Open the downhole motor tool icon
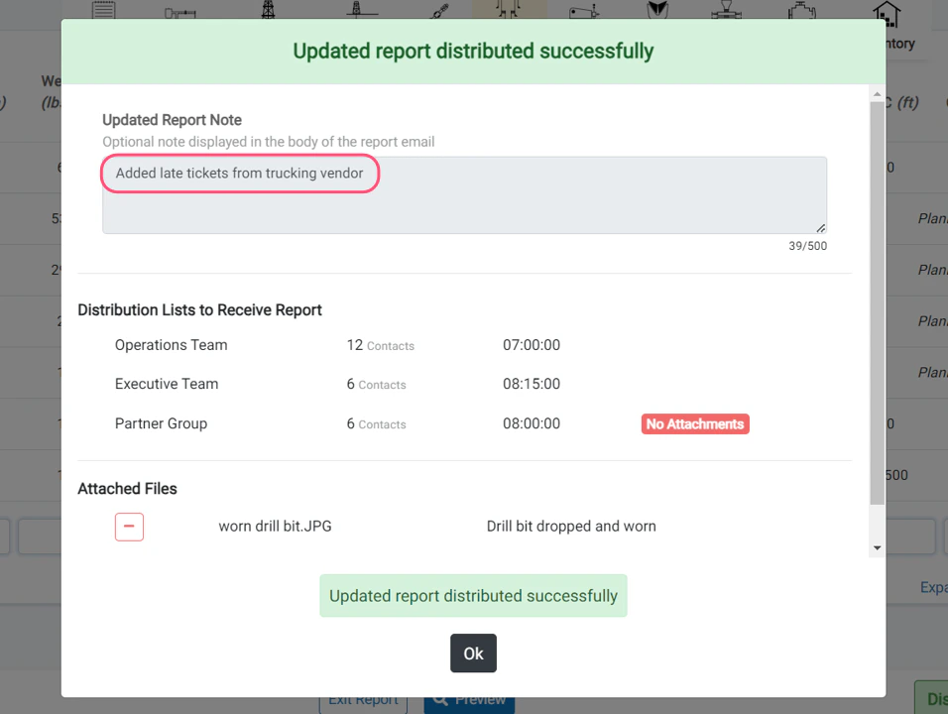 (x=583, y=11)
